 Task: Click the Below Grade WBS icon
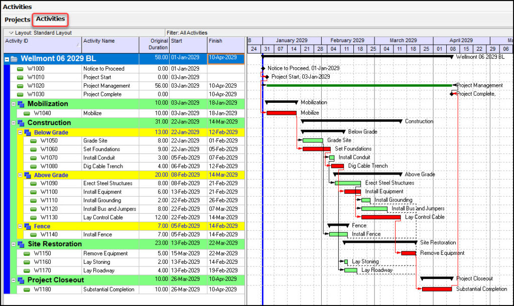pos(28,133)
